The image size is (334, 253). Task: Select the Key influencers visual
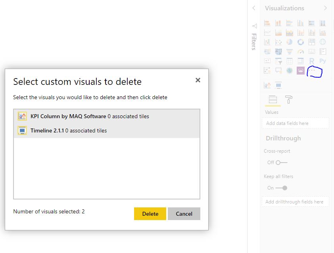267,71
